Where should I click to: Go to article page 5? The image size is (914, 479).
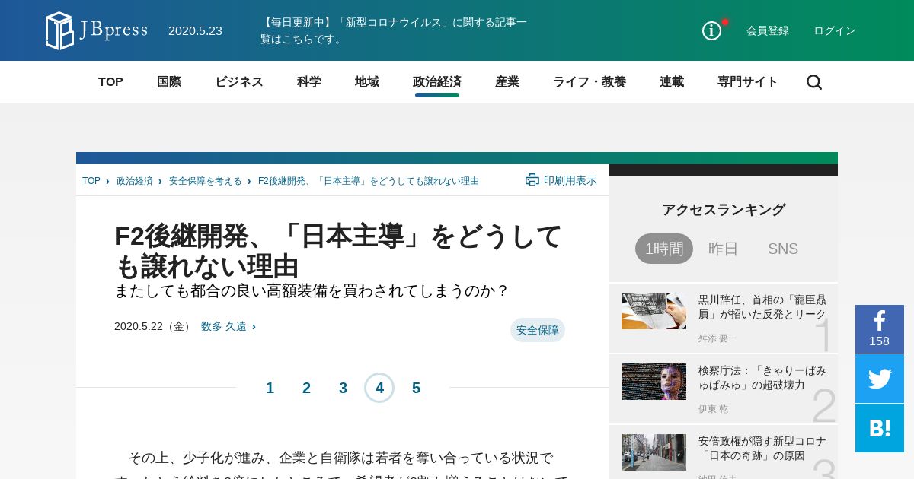click(416, 388)
